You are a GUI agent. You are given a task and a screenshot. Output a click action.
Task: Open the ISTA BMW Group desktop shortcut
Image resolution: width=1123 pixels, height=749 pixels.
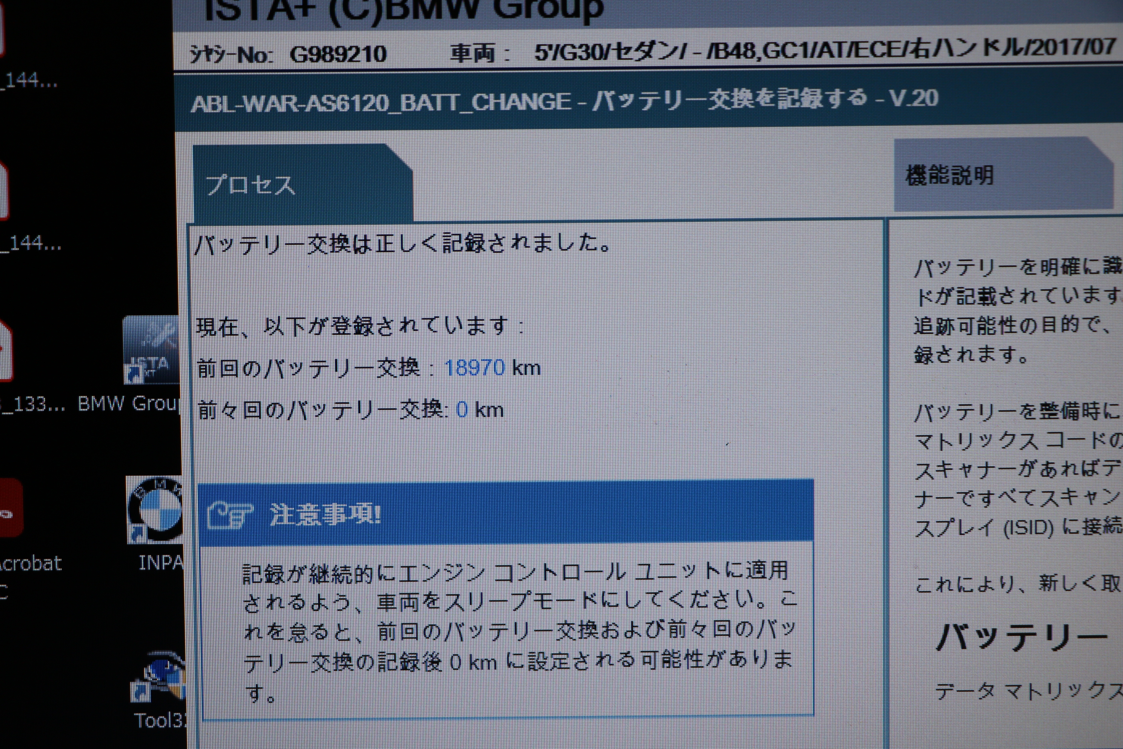pos(151,350)
